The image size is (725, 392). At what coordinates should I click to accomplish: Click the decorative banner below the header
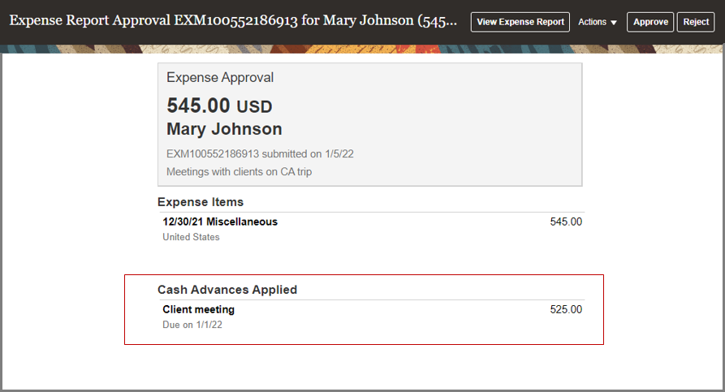tap(362, 49)
